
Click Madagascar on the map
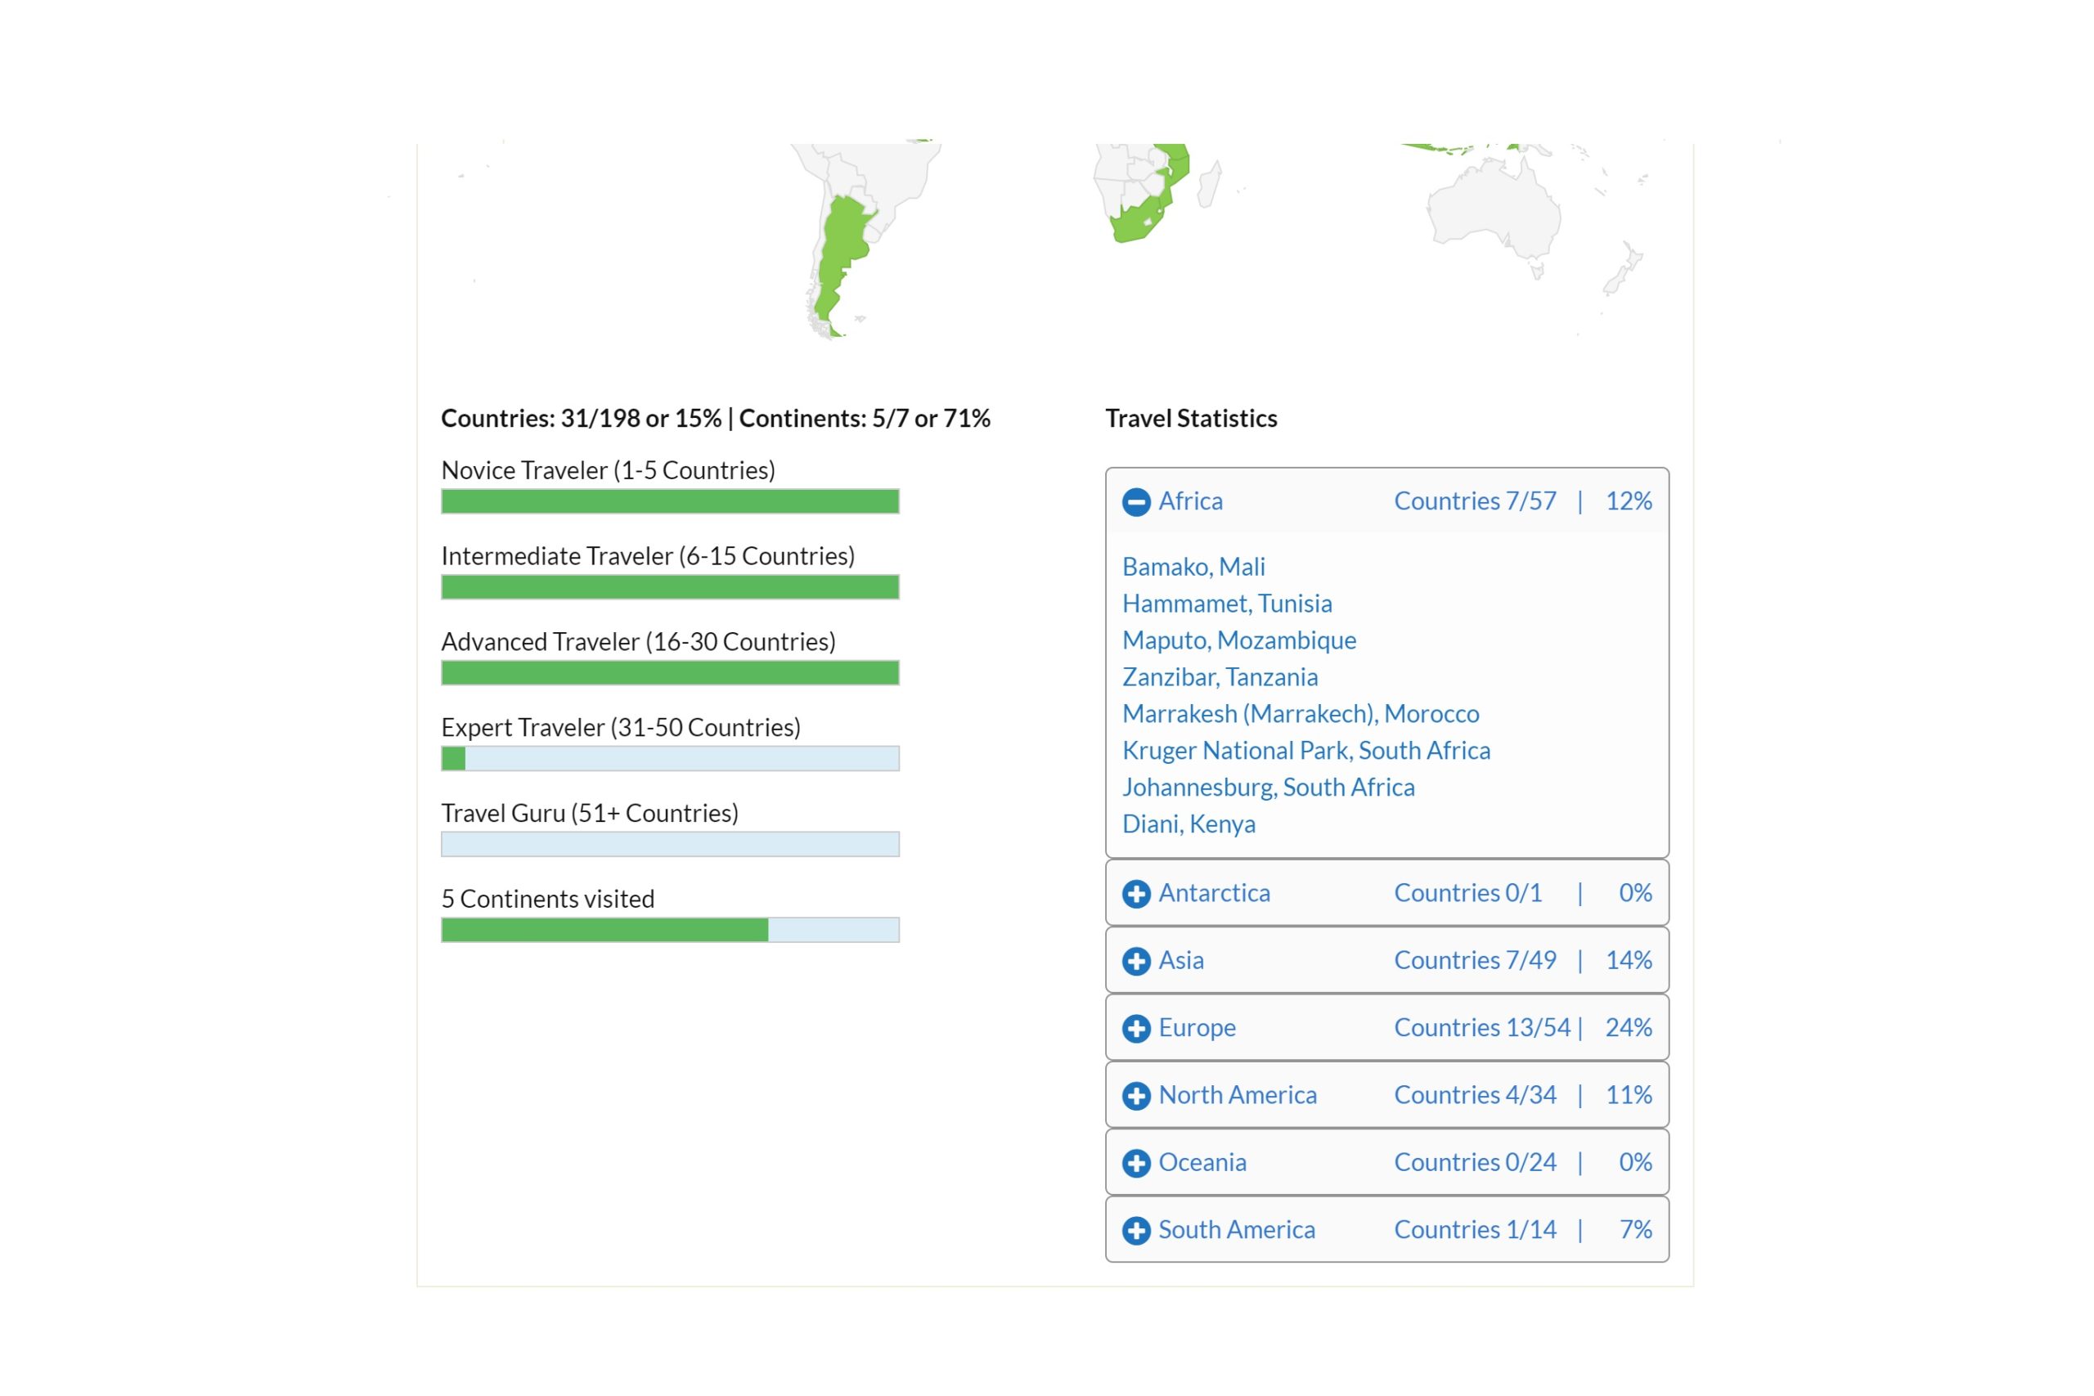(x=1209, y=183)
